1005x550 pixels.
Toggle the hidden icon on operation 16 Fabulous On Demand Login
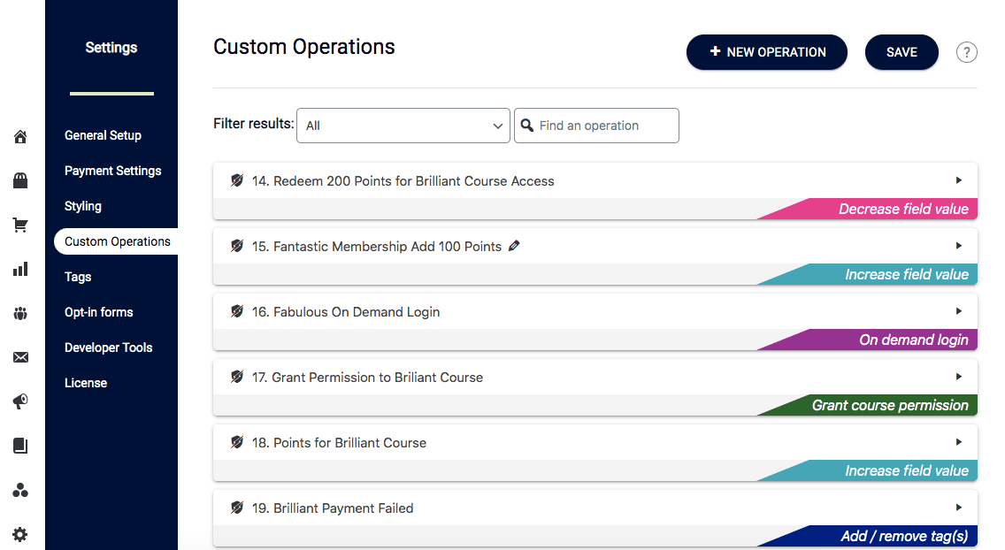click(x=235, y=311)
